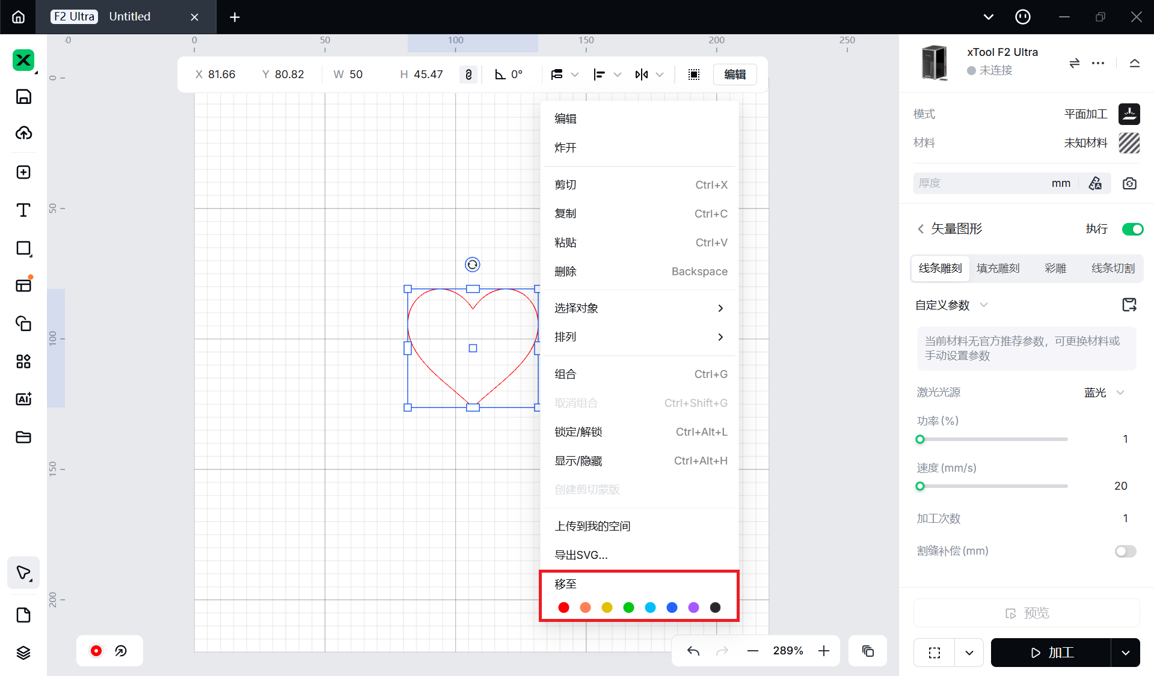Click the save file icon
Image resolution: width=1154 pixels, height=676 pixels.
pos(23,97)
